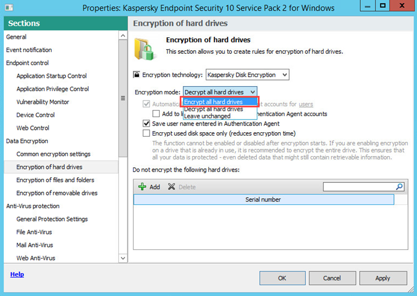
Task: Choose Leave unchanged option
Action: (x=220, y=116)
